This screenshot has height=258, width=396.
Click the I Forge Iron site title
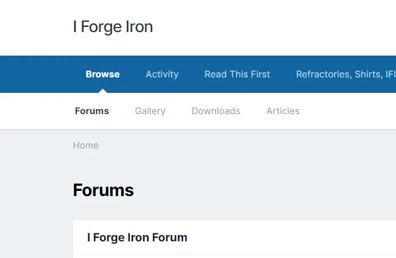tap(113, 27)
